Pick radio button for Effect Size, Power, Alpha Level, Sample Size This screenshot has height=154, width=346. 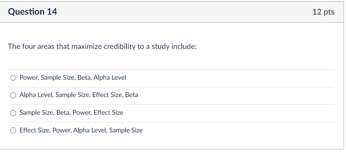13,131
